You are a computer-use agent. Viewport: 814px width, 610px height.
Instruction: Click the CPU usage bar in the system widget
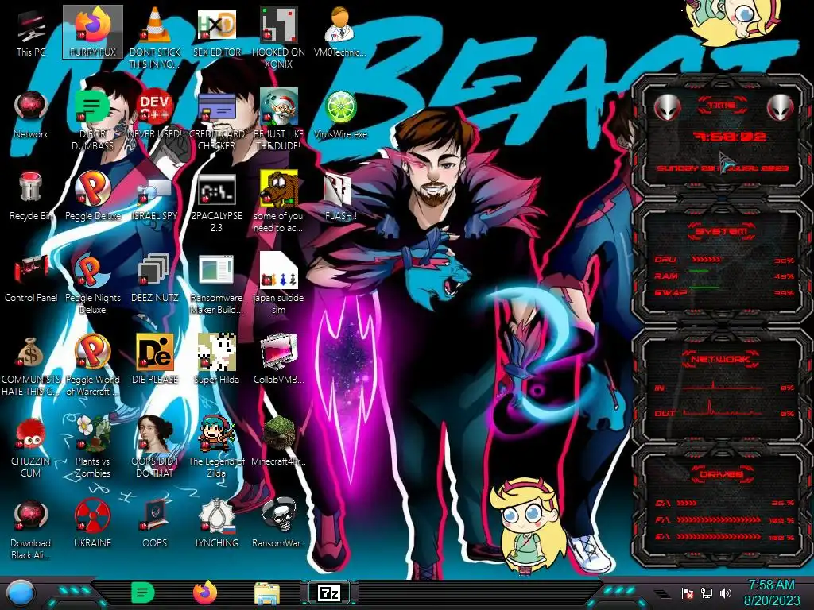click(x=706, y=259)
